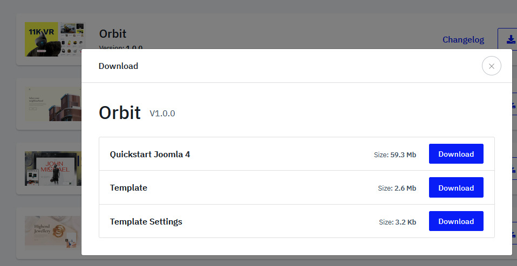Click the V1.0.0 version label

[162, 114]
